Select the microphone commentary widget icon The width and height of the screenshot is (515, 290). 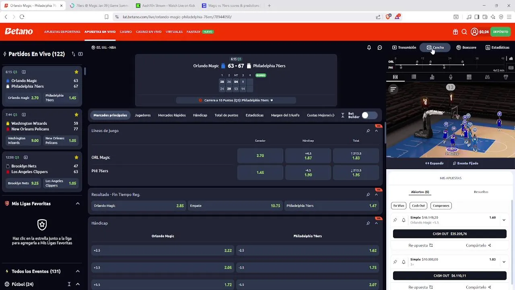(451, 77)
